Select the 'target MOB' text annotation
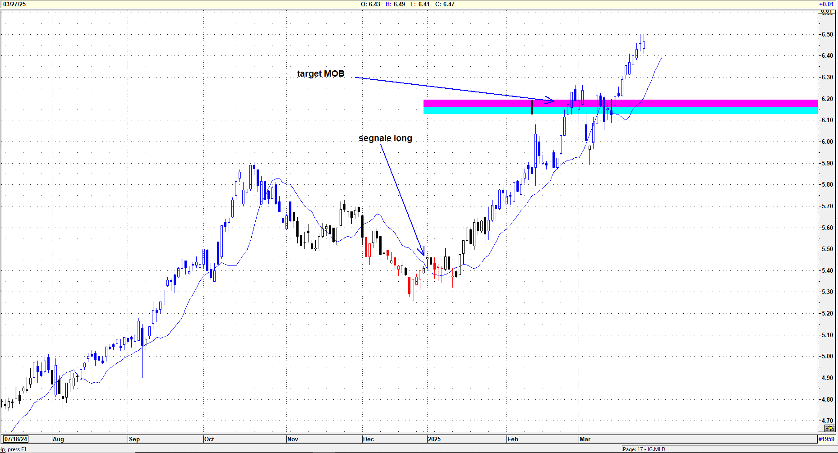The image size is (838, 453). pyautogui.click(x=320, y=73)
